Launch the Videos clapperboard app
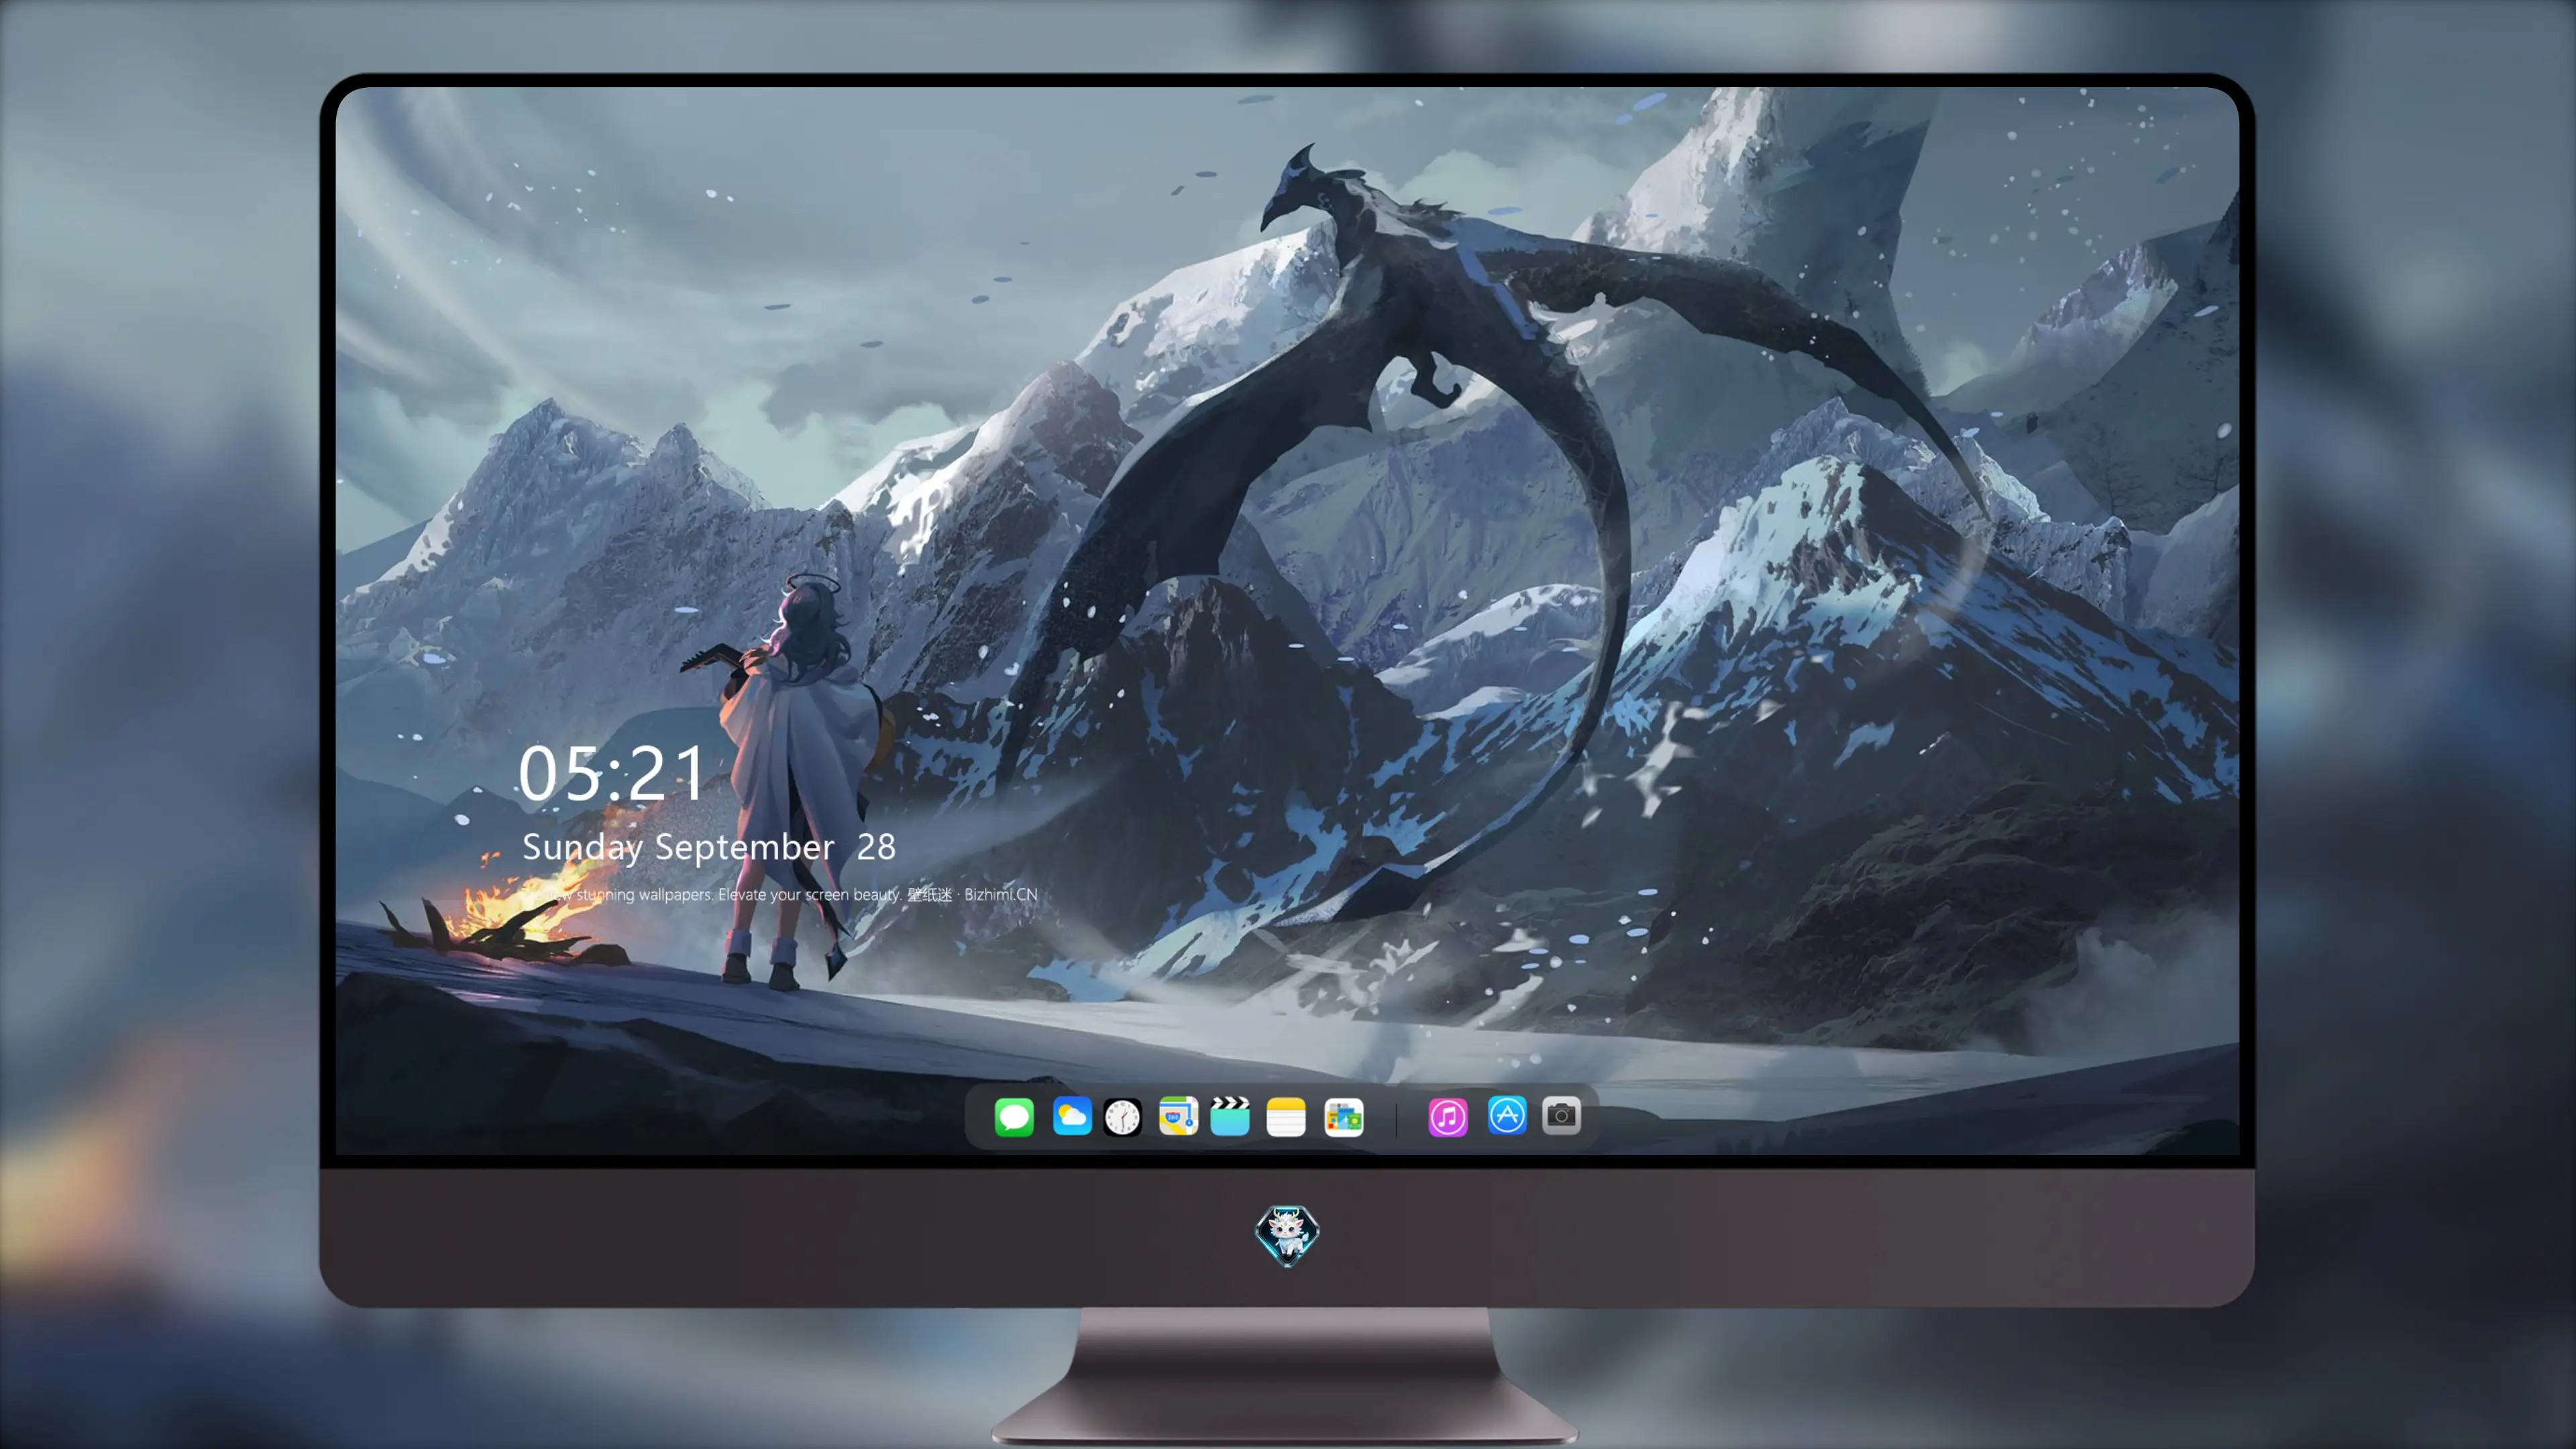2576x1449 pixels. click(1230, 1116)
